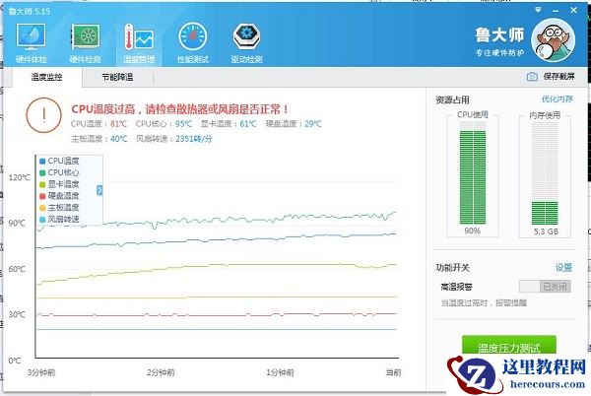Toggle 显卡温度 yellow-green legend marker
This screenshot has height=396, width=591.
pos(42,184)
